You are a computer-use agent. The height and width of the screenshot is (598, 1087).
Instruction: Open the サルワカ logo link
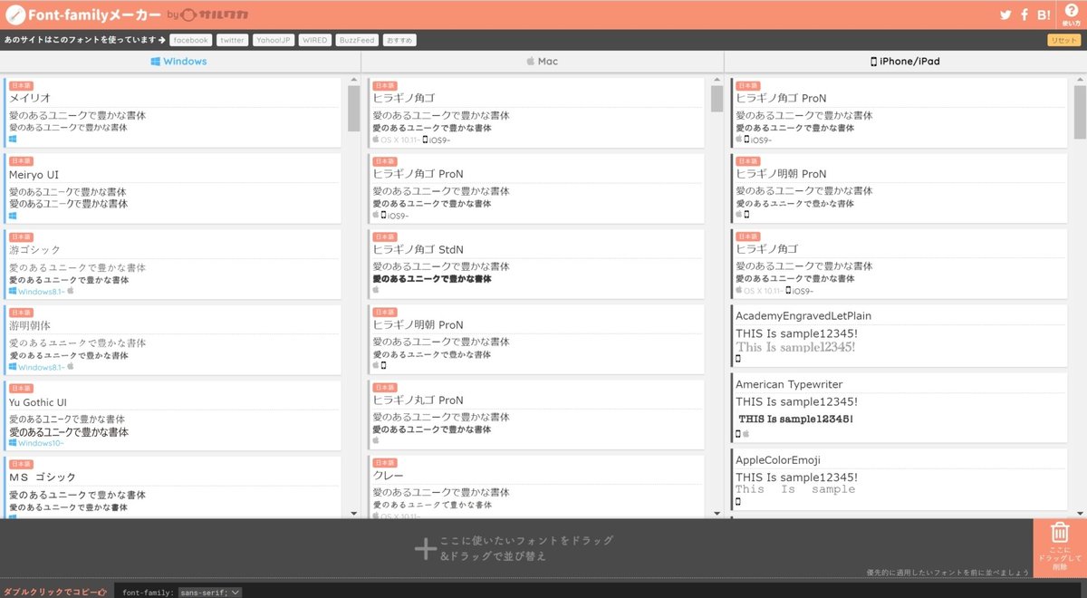click(216, 14)
